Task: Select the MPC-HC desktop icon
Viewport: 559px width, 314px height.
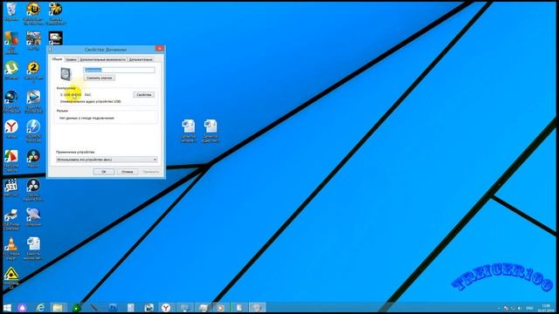Action: coord(11,188)
